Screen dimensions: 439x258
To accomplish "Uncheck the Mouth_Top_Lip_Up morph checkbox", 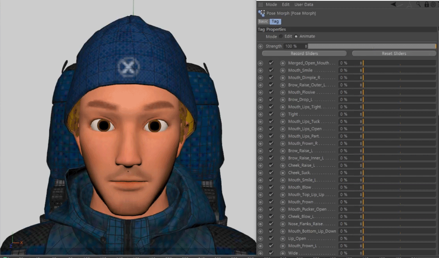I will [271, 194].
